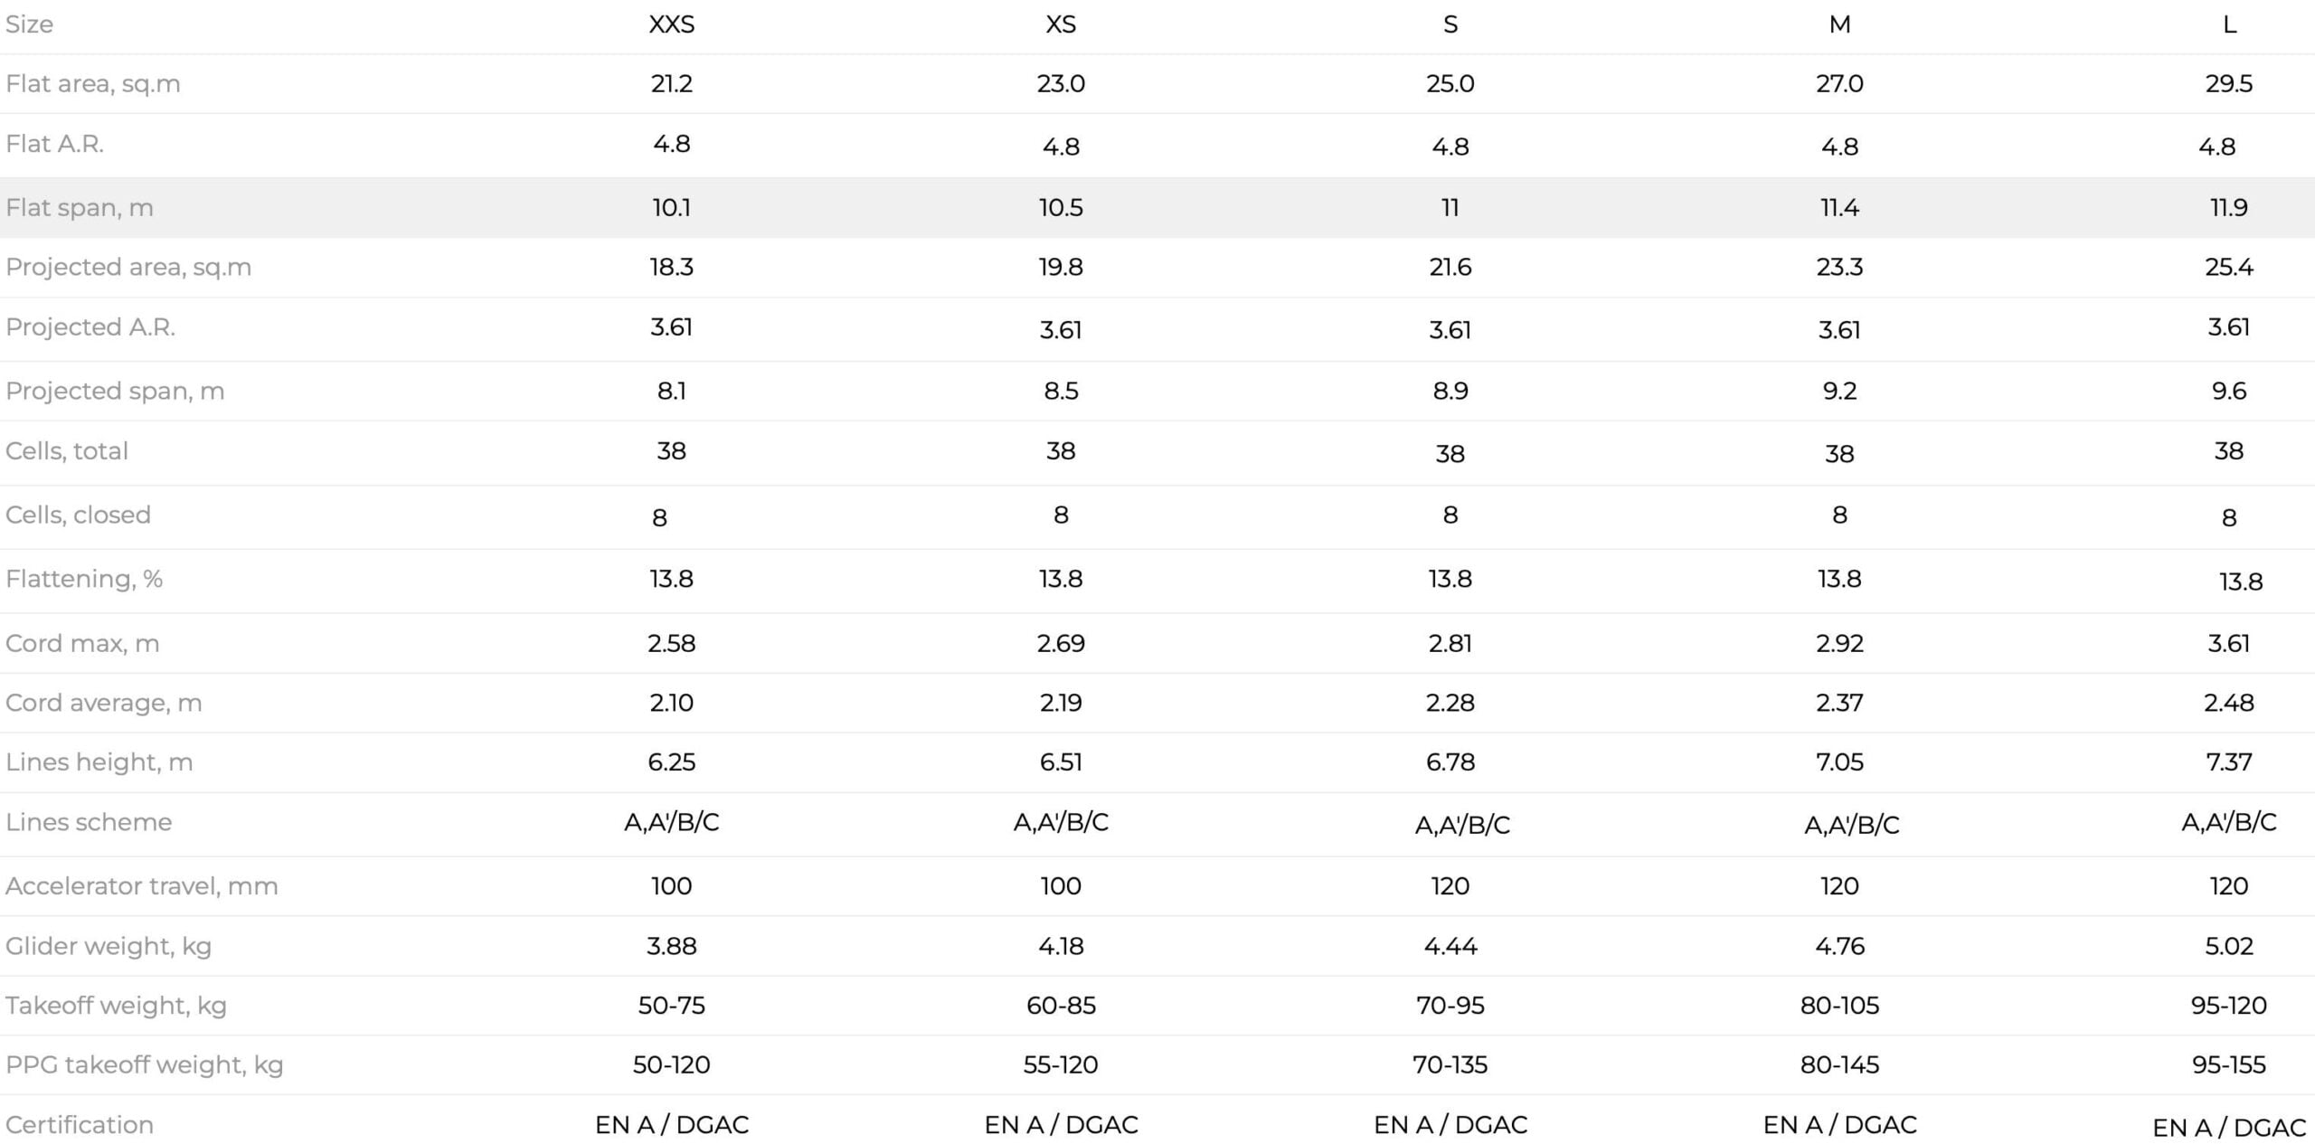Select the Flat area, sq.m row label

tap(93, 84)
